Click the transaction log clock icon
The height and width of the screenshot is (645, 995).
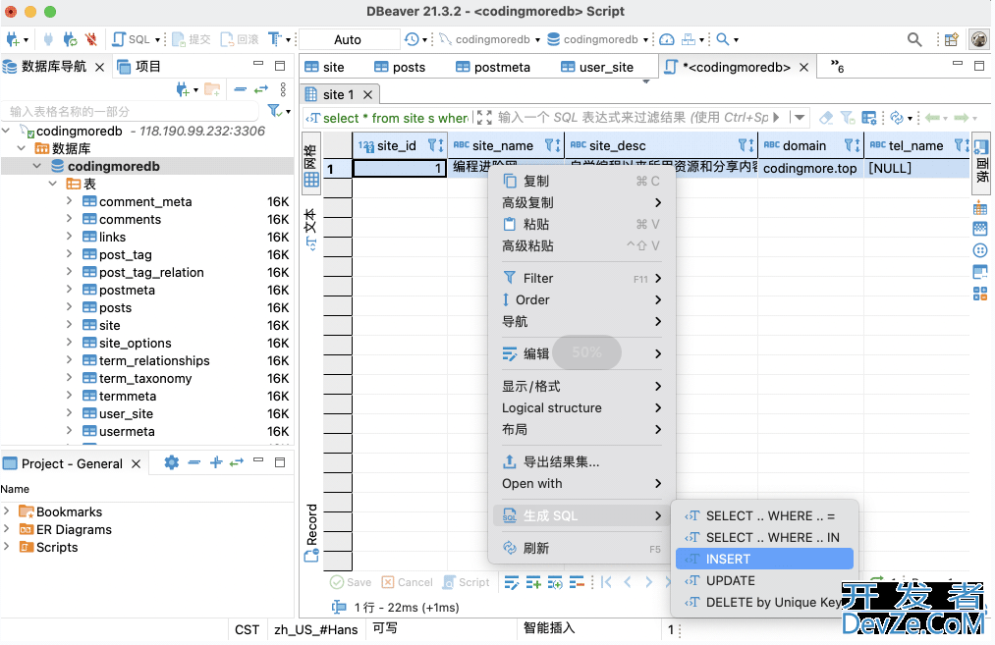[412, 39]
